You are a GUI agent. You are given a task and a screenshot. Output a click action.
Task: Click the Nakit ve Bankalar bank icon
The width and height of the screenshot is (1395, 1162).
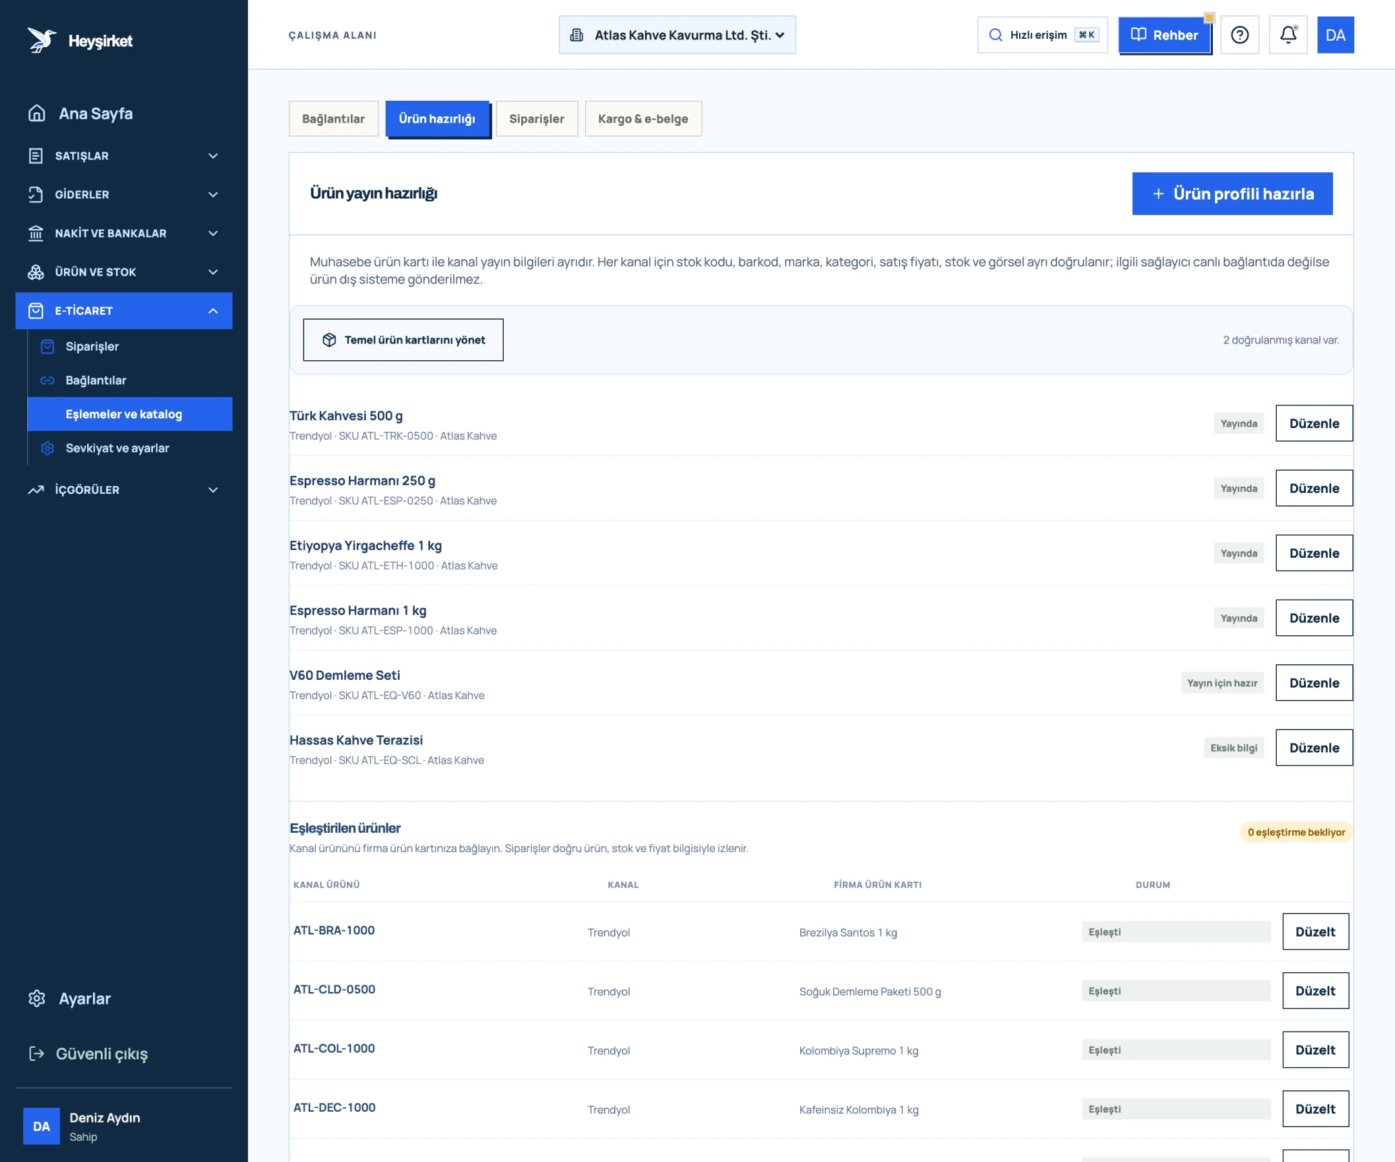pos(36,233)
